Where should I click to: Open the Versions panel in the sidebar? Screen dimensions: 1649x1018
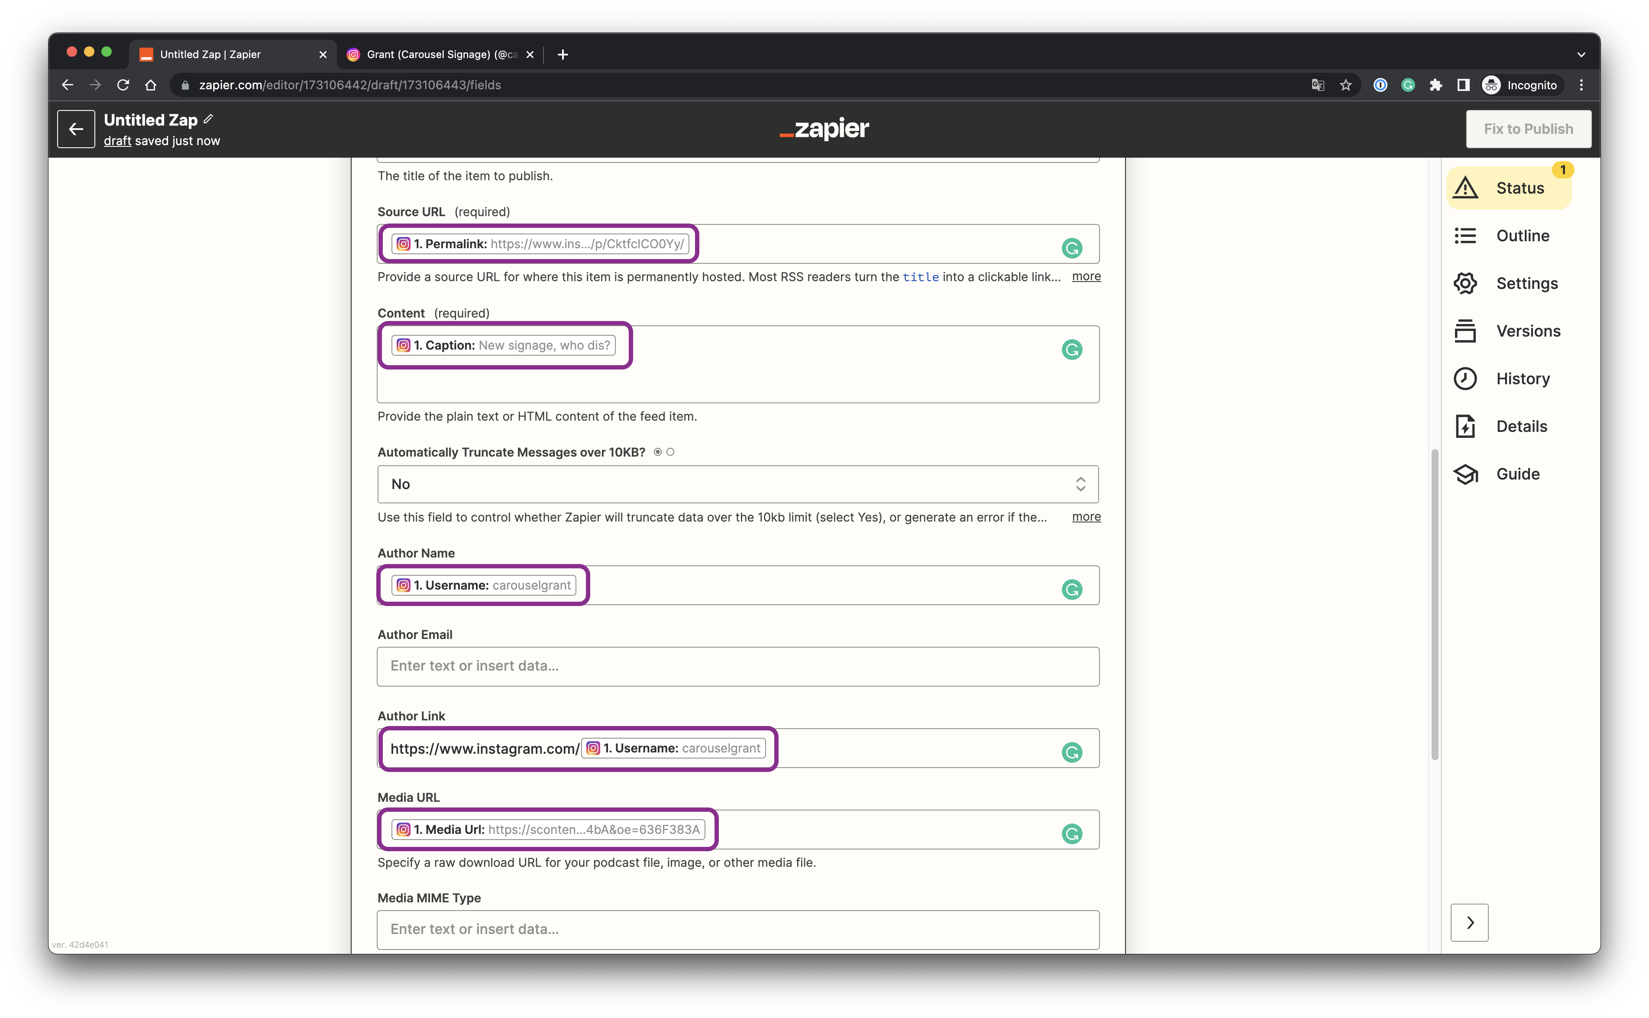[1508, 331]
